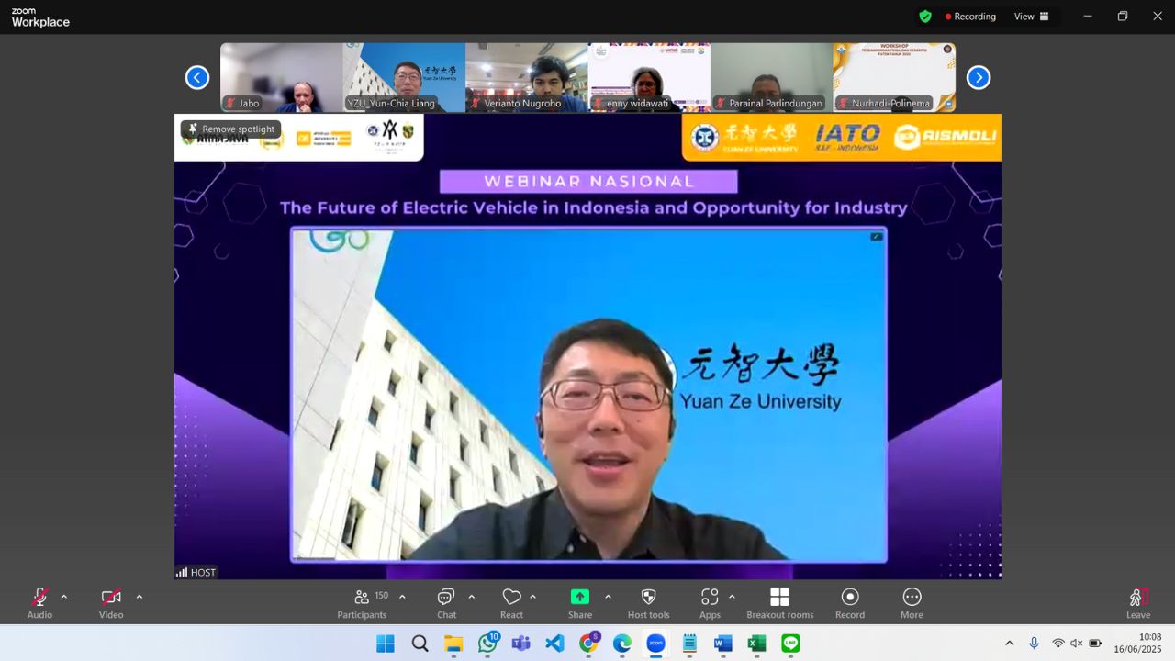Show hidden system tray icons
Screen dimensions: 1175x661
(1010, 644)
